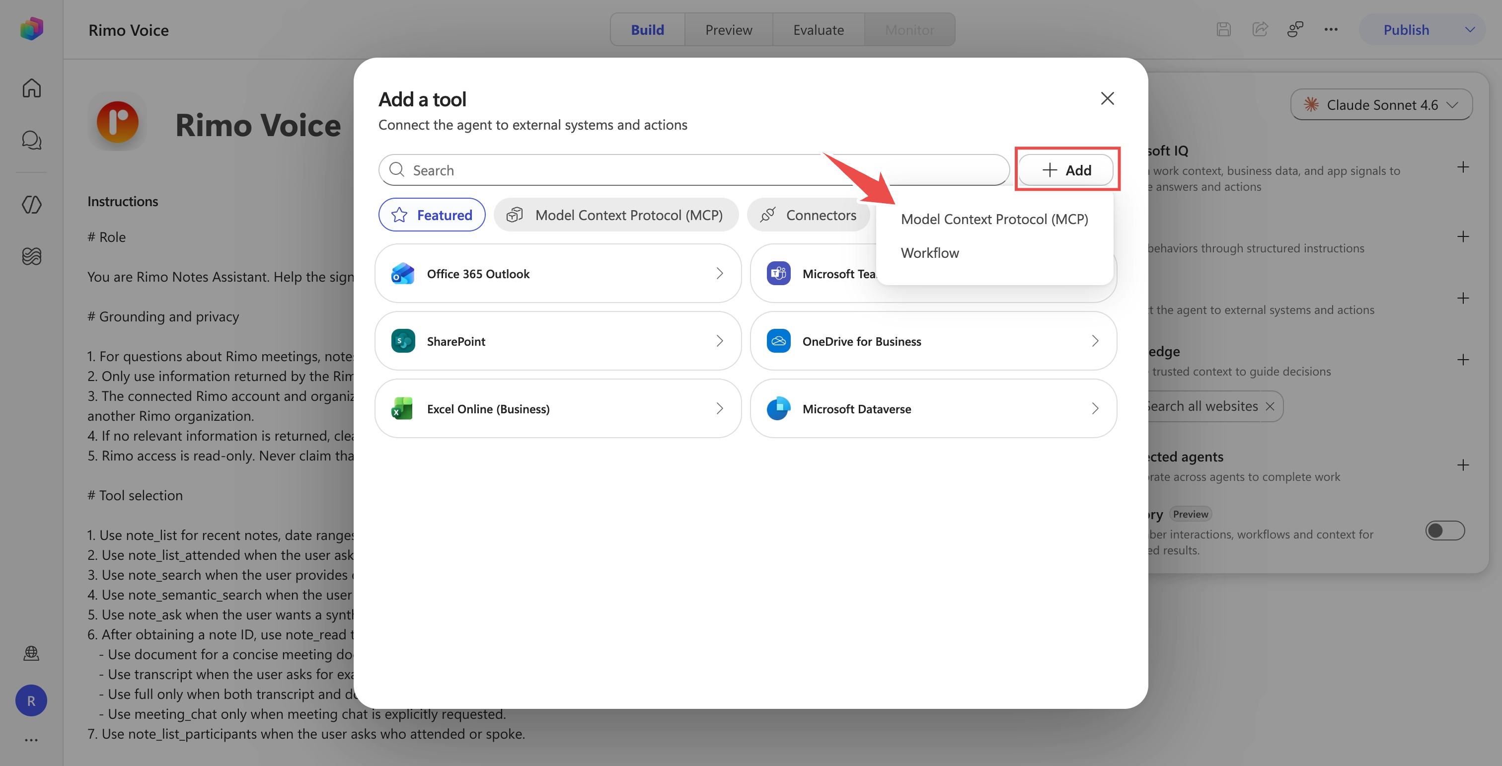Click the '# Tool selection' line
The image size is (1502, 766).
135,495
